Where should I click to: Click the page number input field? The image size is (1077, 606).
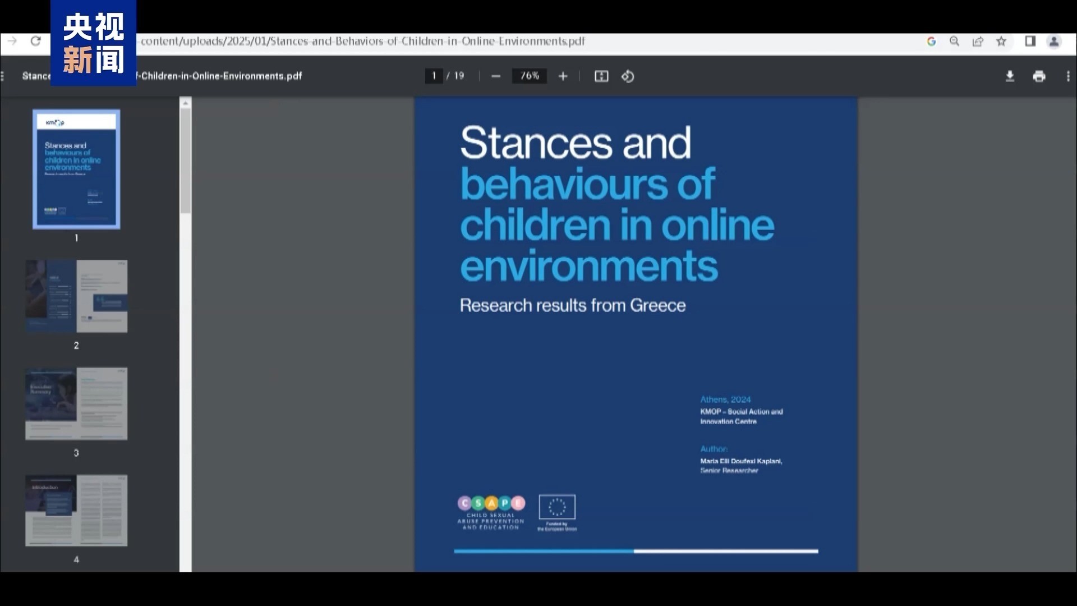click(x=434, y=76)
